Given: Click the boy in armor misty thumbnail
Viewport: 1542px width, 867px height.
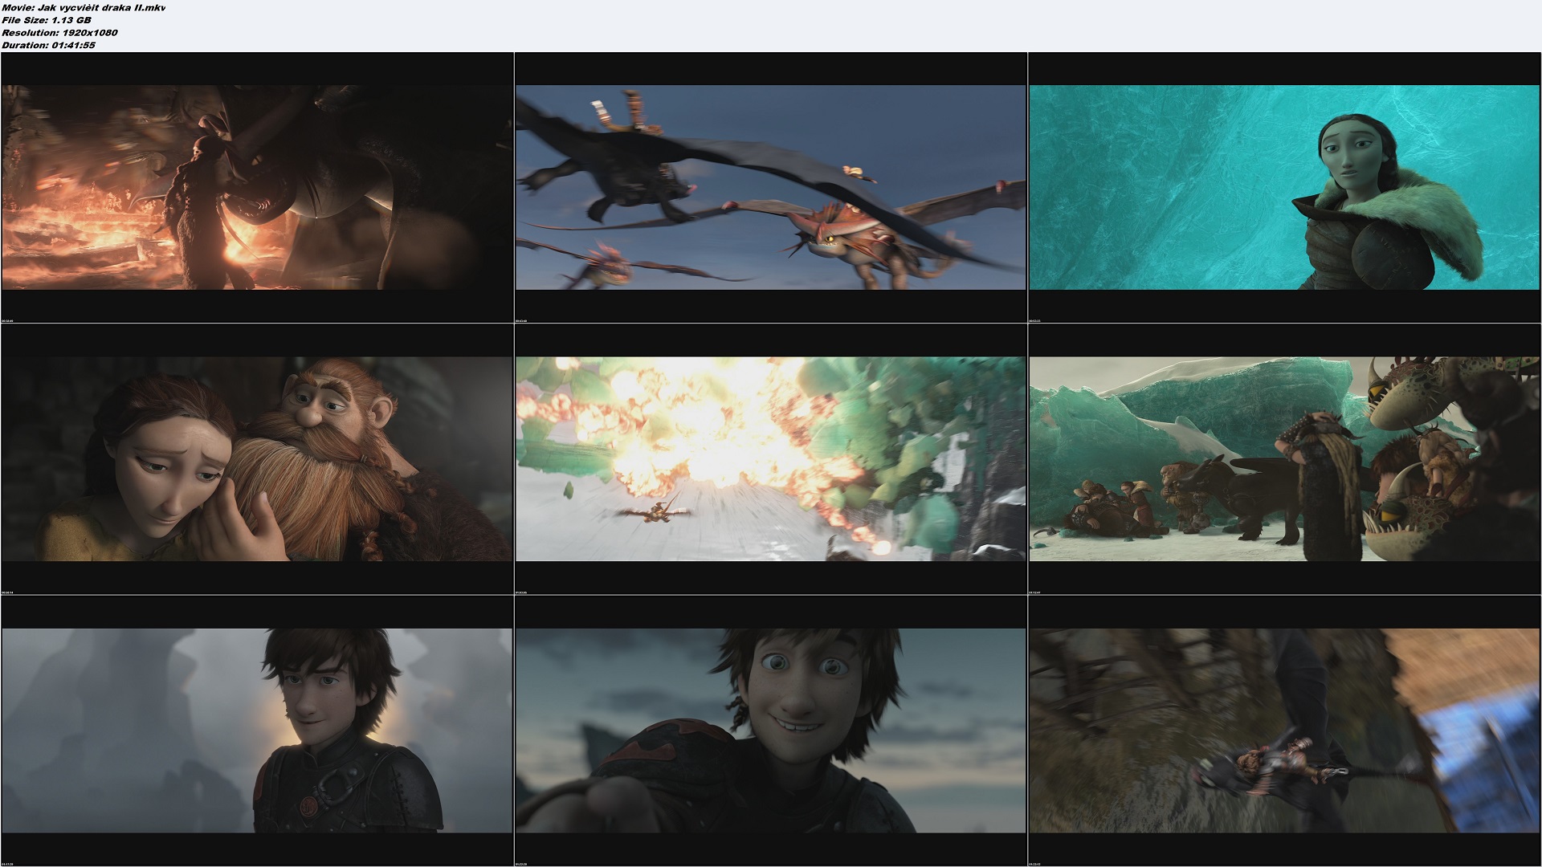Looking at the screenshot, I should coord(257,730).
